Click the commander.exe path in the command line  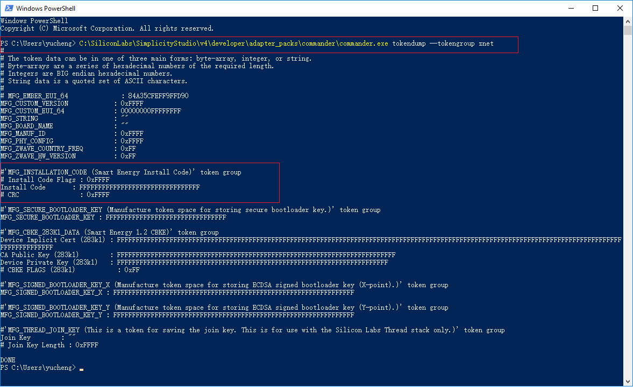click(x=234, y=43)
